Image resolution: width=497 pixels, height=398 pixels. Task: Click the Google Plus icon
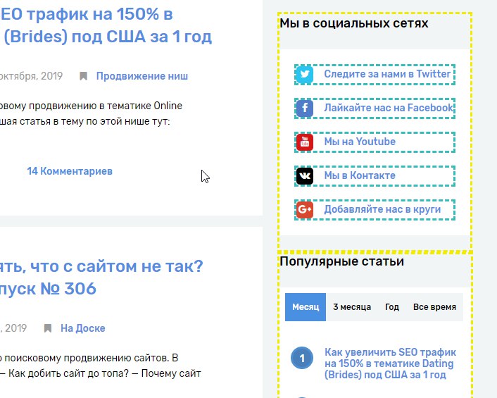(x=305, y=210)
